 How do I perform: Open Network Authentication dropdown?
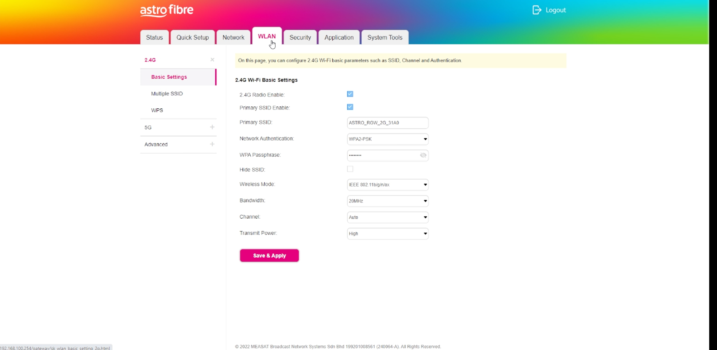tap(387, 139)
